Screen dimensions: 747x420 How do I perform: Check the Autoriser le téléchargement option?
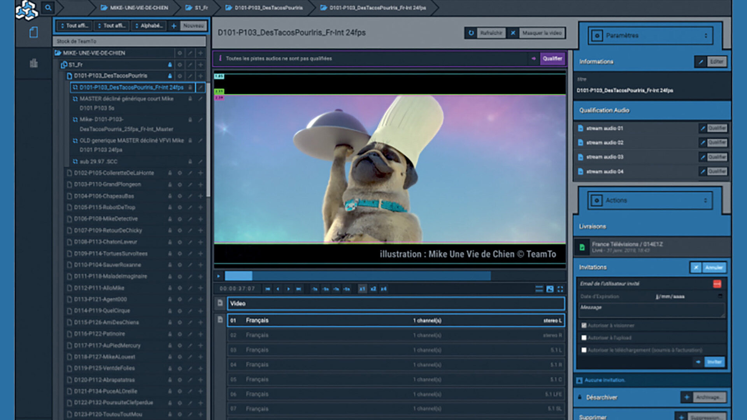coord(584,350)
